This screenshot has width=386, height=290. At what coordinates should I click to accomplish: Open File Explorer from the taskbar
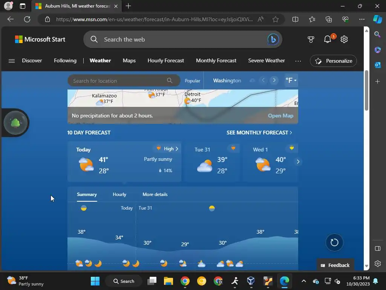pyautogui.click(x=168, y=281)
